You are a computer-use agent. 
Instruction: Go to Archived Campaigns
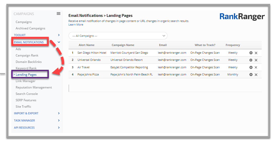click(x=30, y=28)
